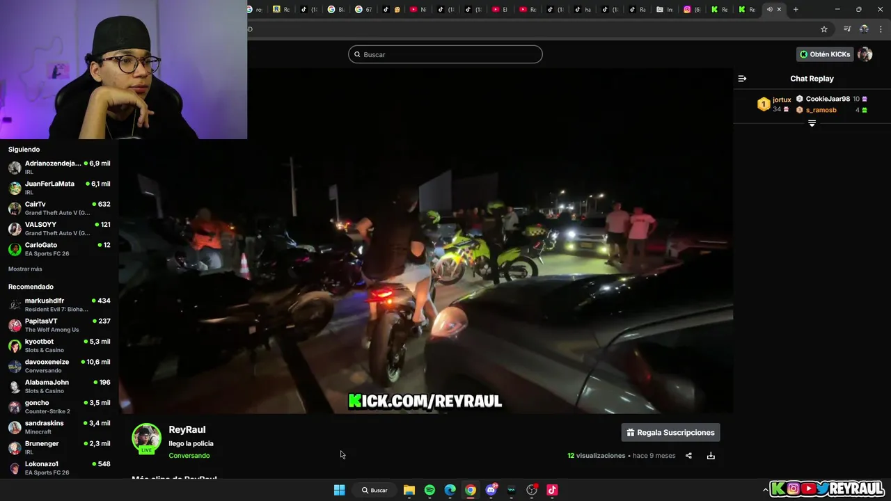The width and height of the screenshot is (891, 501).
Task: Click PapitasVT's channel avatar in sidebar
Action: pyautogui.click(x=15, y=325)
